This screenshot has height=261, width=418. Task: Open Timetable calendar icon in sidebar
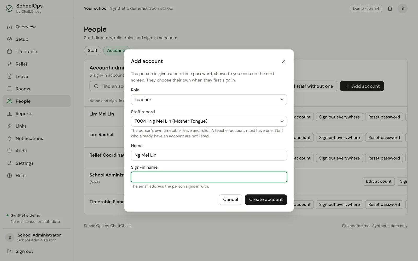click(x=9, y=52)
